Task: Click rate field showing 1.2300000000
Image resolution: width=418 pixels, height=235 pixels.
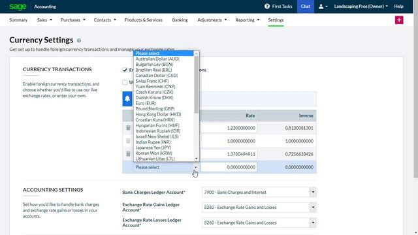Action: coord(229,128)
